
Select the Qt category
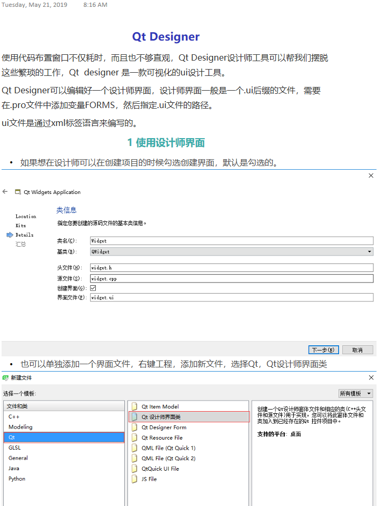tap(64, 437)
